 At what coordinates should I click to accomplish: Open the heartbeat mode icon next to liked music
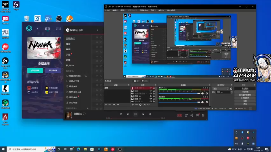[86, 76]
